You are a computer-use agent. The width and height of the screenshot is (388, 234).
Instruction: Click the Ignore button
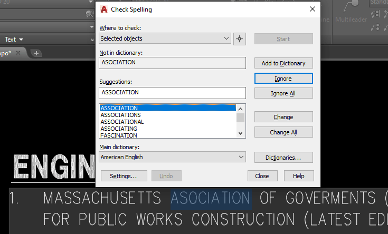click(283, 79)
